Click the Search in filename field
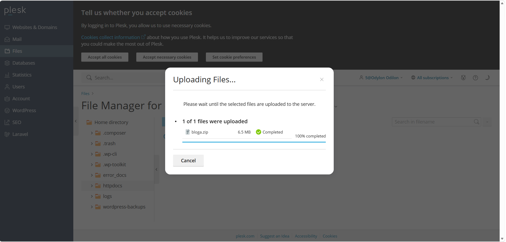This screenshot has height=242, width=506. tap(433, 122)
